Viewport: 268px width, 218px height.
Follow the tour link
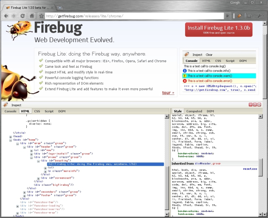(x=168, y=92)
